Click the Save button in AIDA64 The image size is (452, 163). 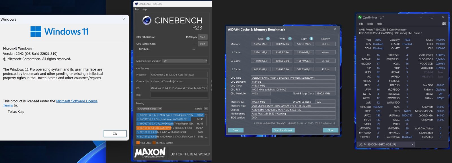click(x=236, y=130)
